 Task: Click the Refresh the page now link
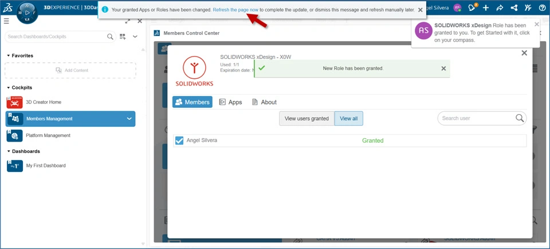(x=235, y=10)
